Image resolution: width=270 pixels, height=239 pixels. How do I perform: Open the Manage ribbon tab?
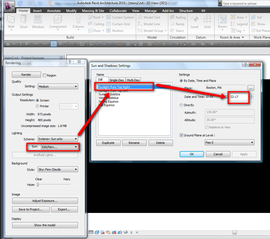tap(151, 11)
